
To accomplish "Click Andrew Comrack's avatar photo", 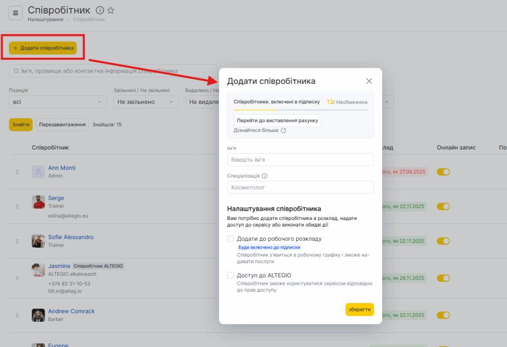I will point(38,315).
